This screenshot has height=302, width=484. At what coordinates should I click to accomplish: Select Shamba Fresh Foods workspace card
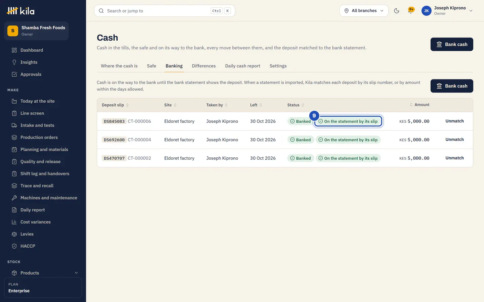coord(36,31)
